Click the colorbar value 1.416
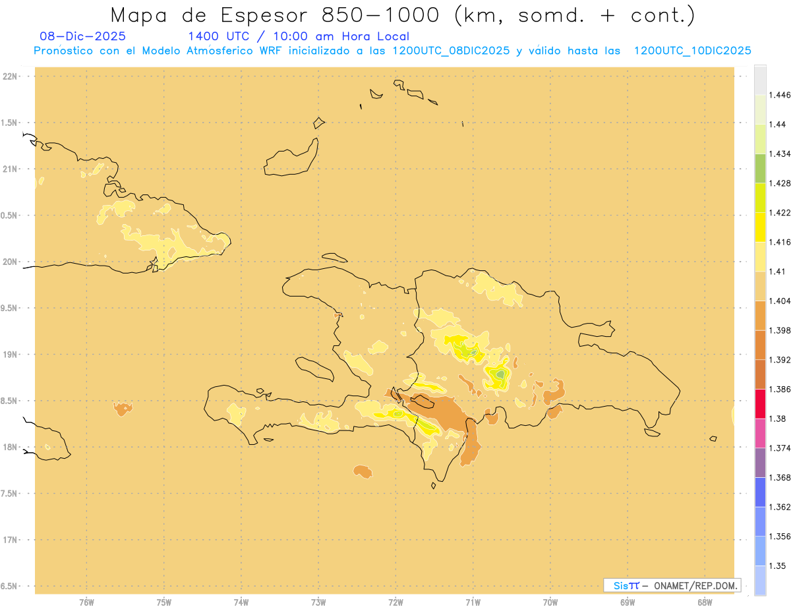 click(780, 242)
